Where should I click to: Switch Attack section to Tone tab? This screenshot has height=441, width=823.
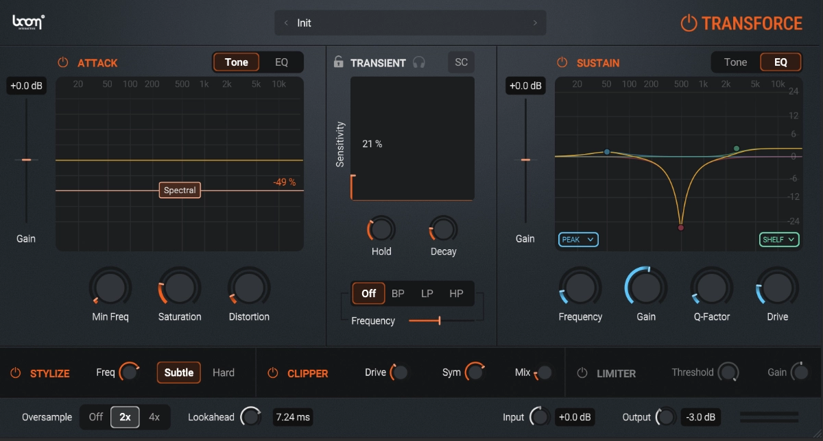[237, 62]
